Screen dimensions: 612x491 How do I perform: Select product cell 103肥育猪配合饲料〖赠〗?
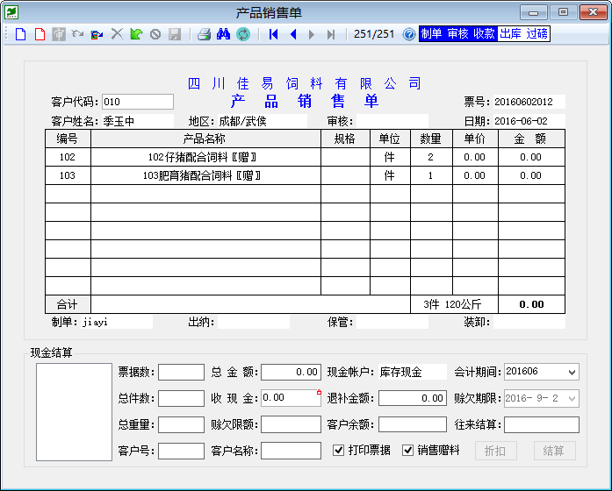click(x=205, y=175)
